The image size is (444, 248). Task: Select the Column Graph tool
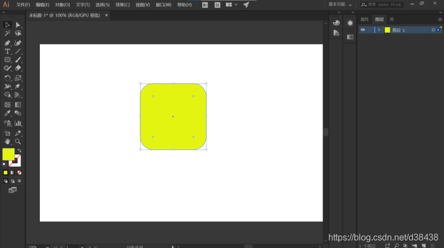point(18,123)
